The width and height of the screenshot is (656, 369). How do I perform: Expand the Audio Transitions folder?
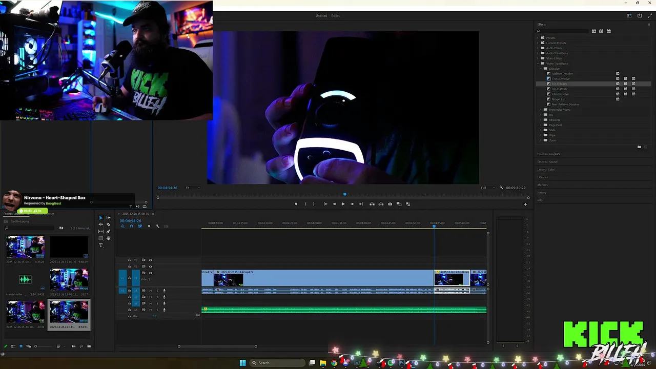pyautogui.click(x=537, y=53)
